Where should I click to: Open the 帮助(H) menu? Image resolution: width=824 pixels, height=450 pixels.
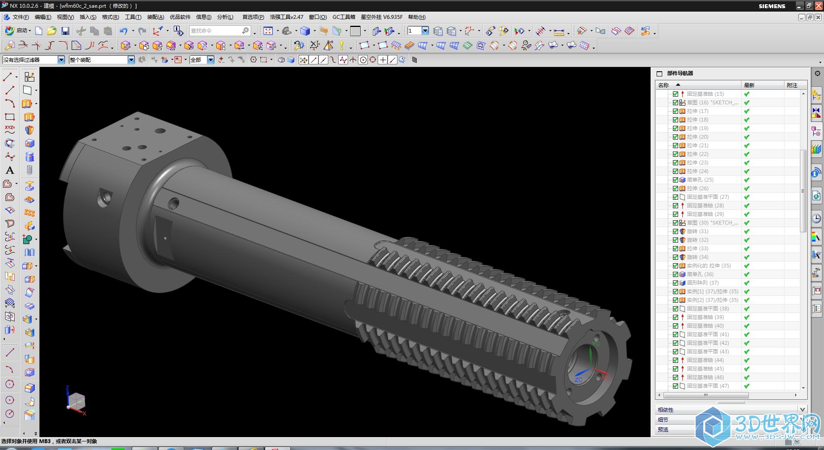(x=417, y=17)
